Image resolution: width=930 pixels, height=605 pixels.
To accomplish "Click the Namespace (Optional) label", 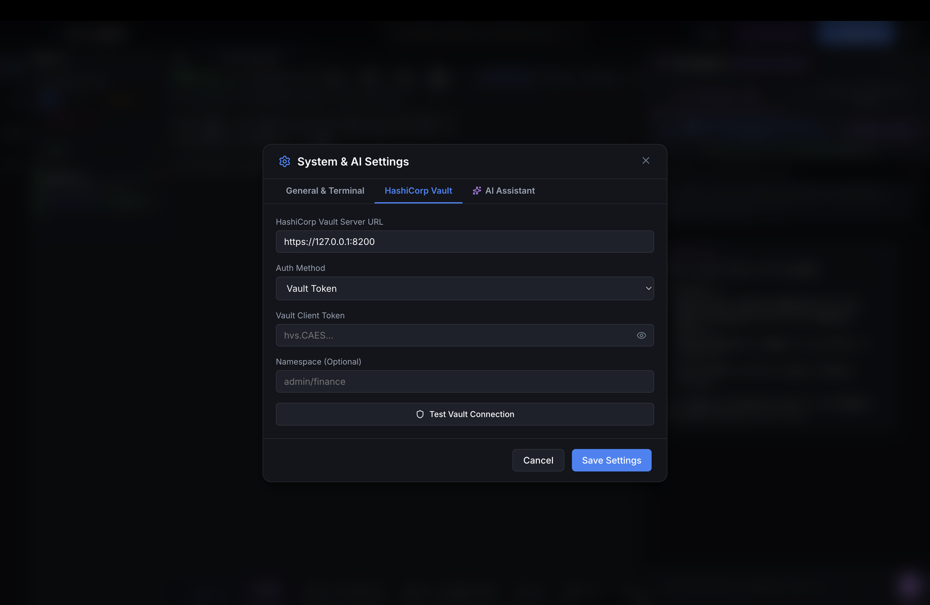I will coord(319,362).
